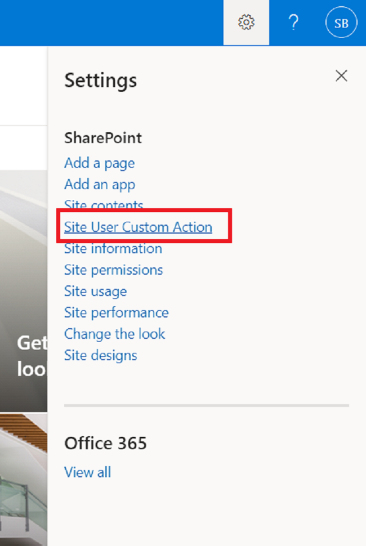Check Site performance
The width and height of the screenshot is (366, 546).
116,313
